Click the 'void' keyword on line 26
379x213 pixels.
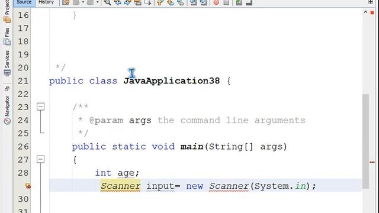pos(163,147)
